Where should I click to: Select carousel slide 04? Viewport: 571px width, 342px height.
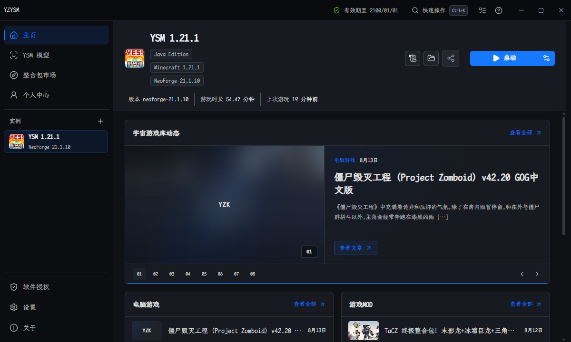click(188, 274)
